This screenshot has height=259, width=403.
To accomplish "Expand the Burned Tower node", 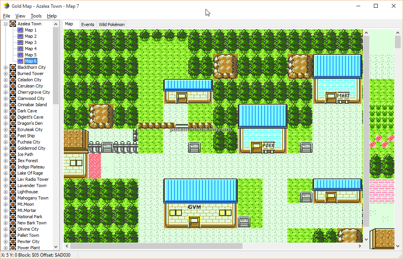I will coord(6,73).
